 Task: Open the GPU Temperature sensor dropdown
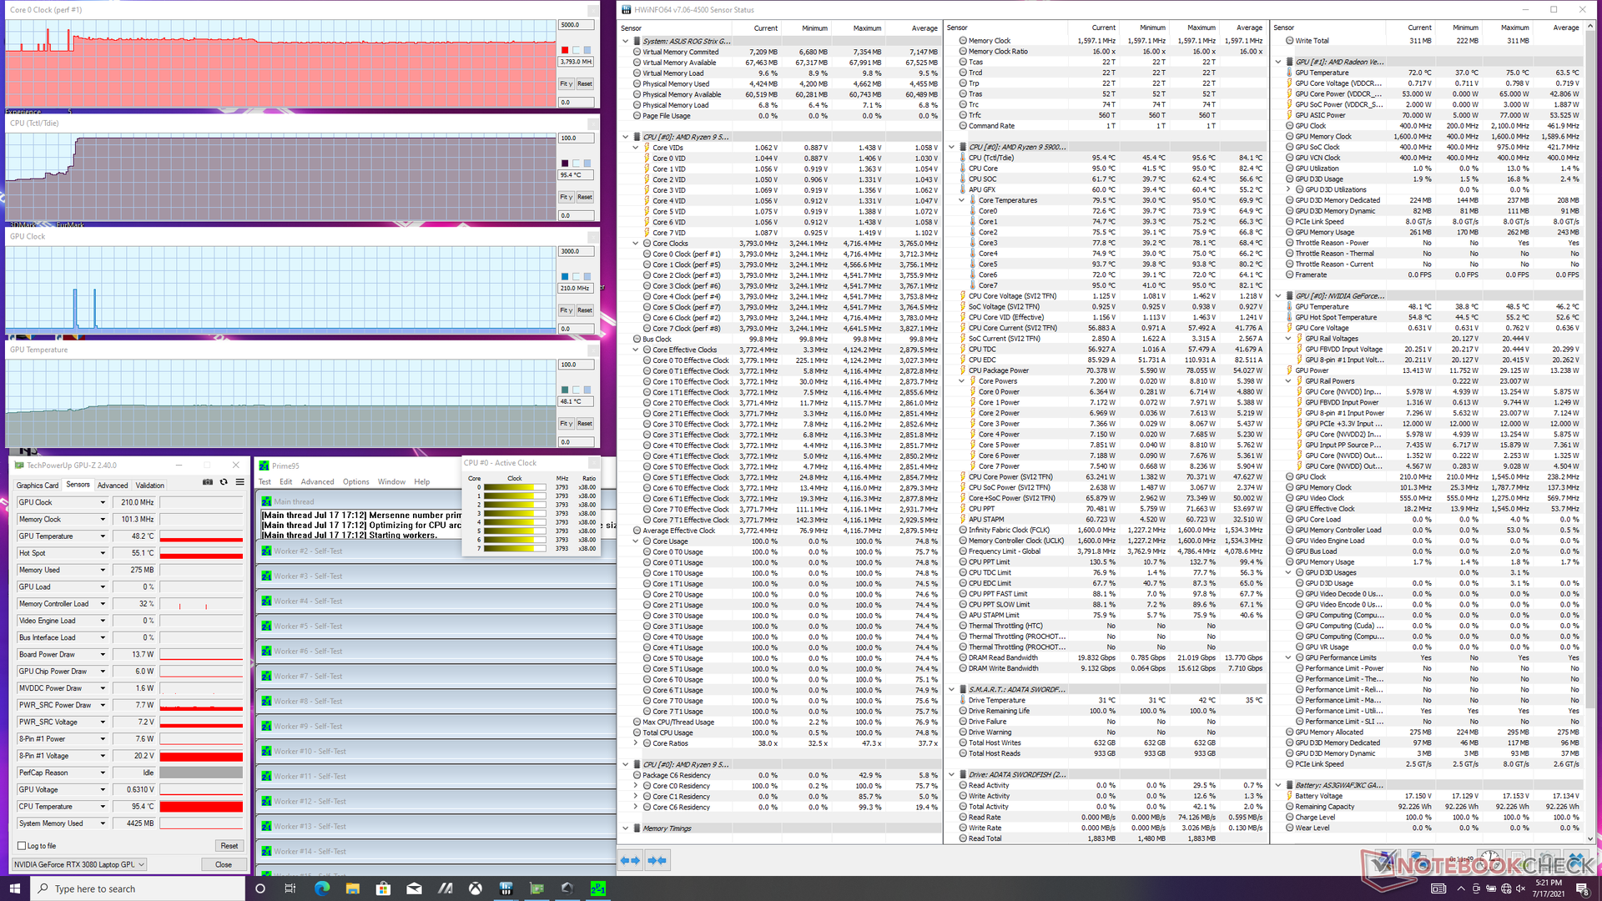pos(103,536)
